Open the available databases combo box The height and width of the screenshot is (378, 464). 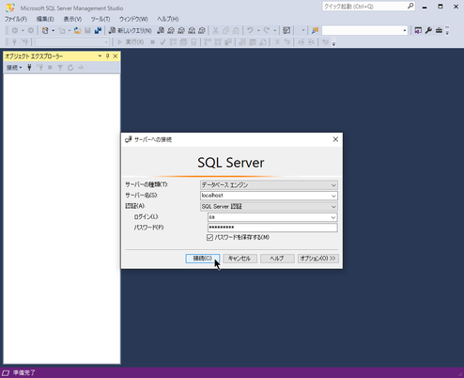click(71, 42)
